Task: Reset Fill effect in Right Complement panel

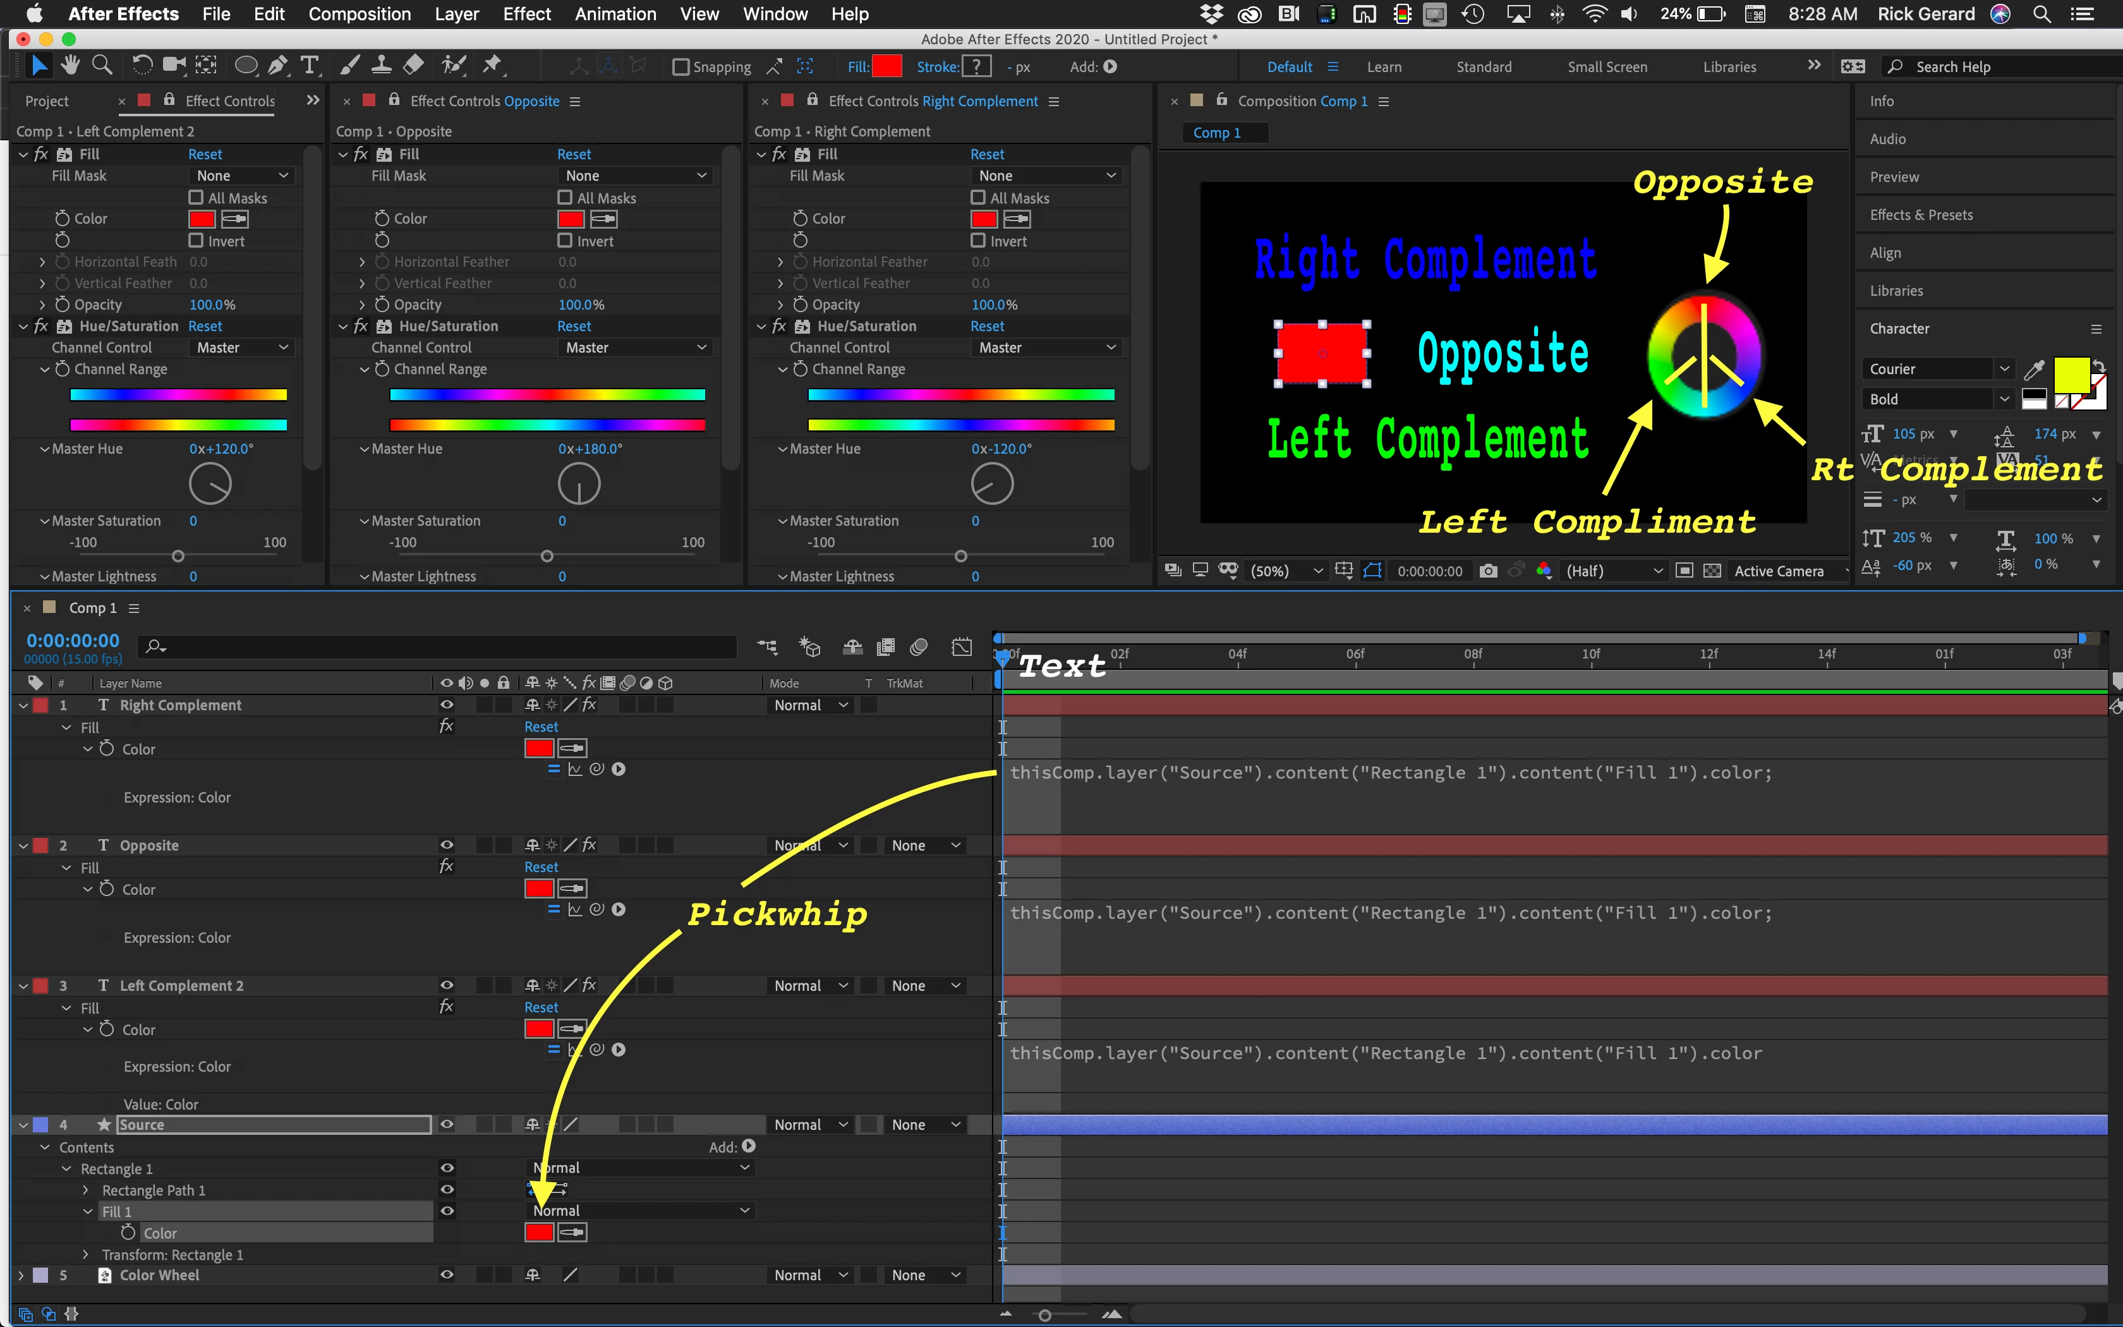Action: [987, 154]
